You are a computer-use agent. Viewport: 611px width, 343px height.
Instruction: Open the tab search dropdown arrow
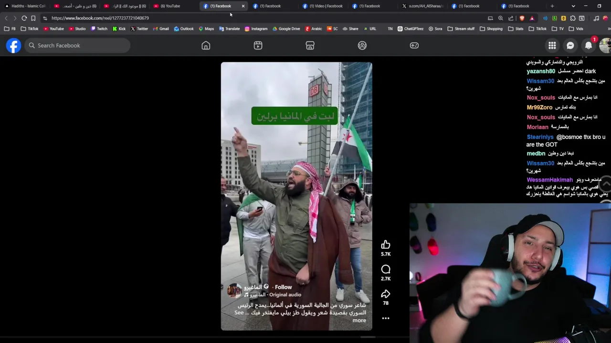pyautogui.click(x=573, y=6)
